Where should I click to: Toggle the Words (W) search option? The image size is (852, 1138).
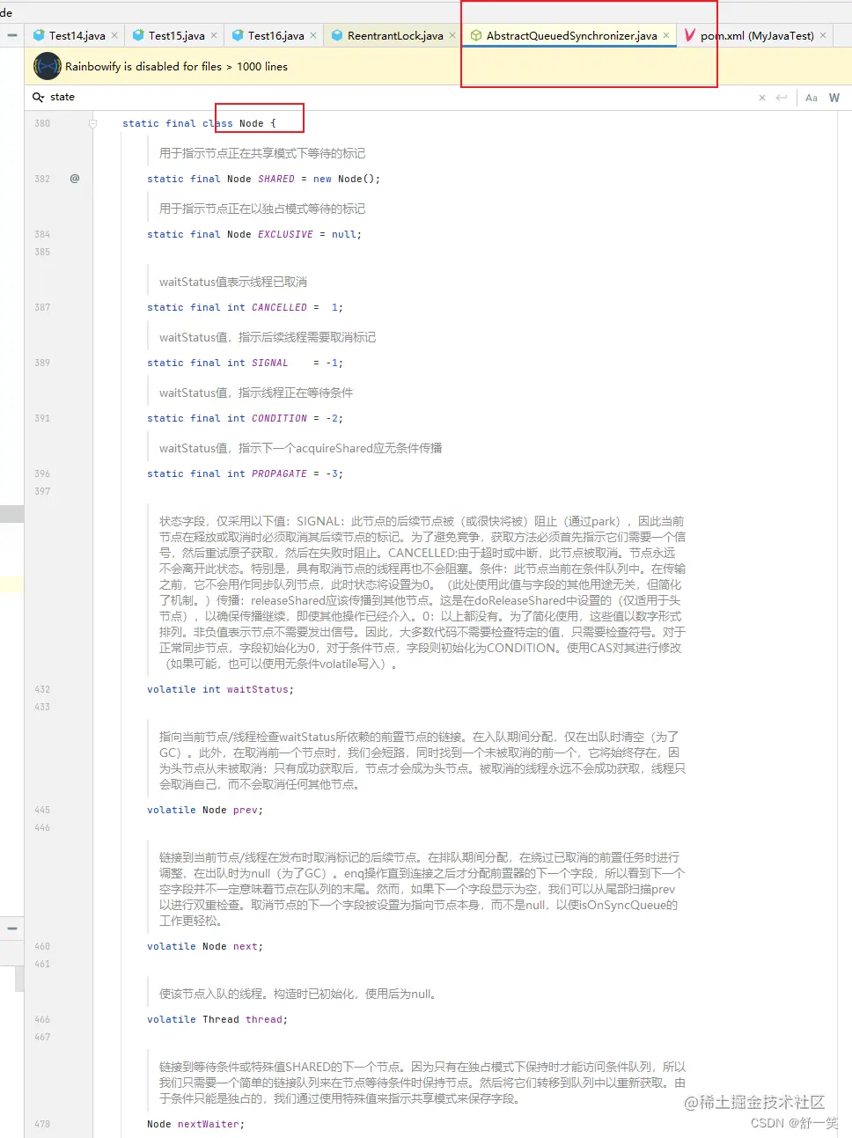tap(834, 98)
